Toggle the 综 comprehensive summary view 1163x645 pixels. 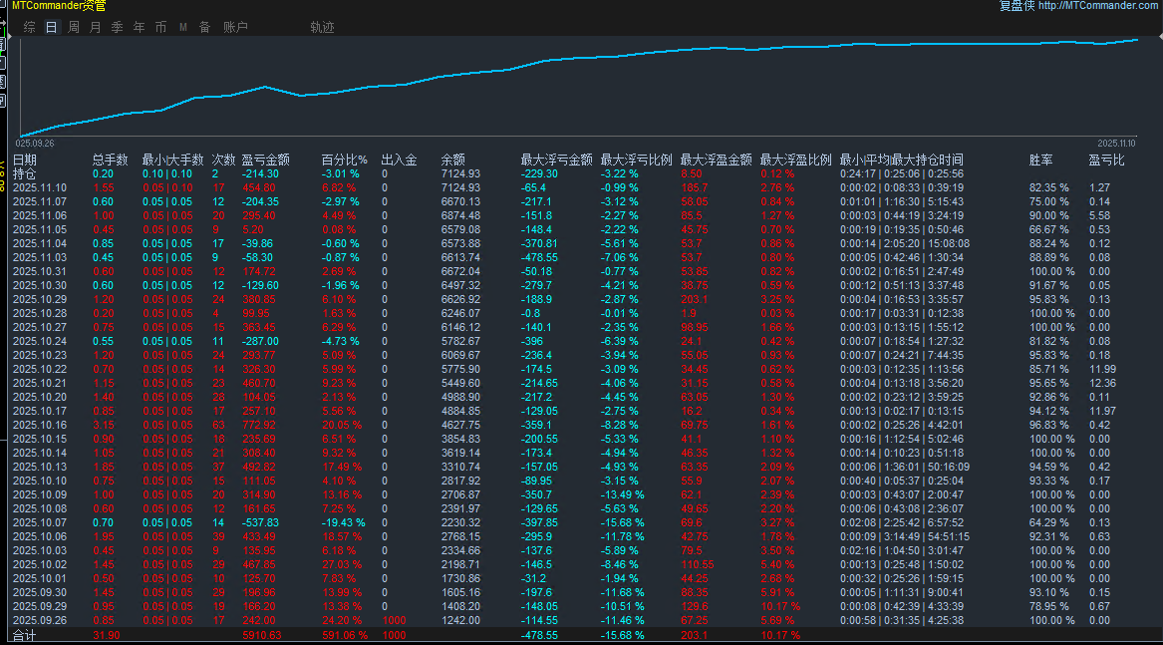click(27, 27)
